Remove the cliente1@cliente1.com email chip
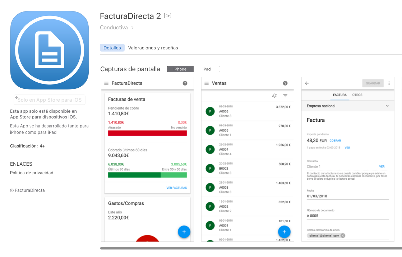 click(x=343, y=236)
